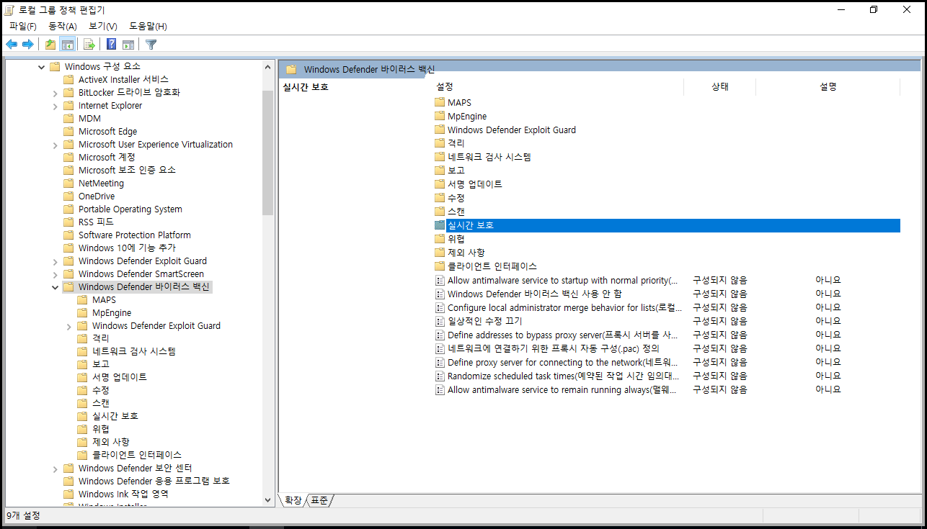
Task: Select 실시간 보호 in the left tree
Action: coord(115,416)
